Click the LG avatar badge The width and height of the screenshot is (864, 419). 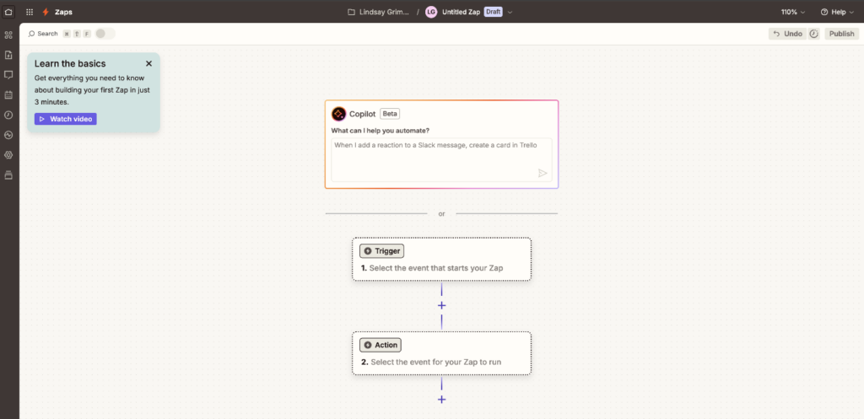(431, 12)
